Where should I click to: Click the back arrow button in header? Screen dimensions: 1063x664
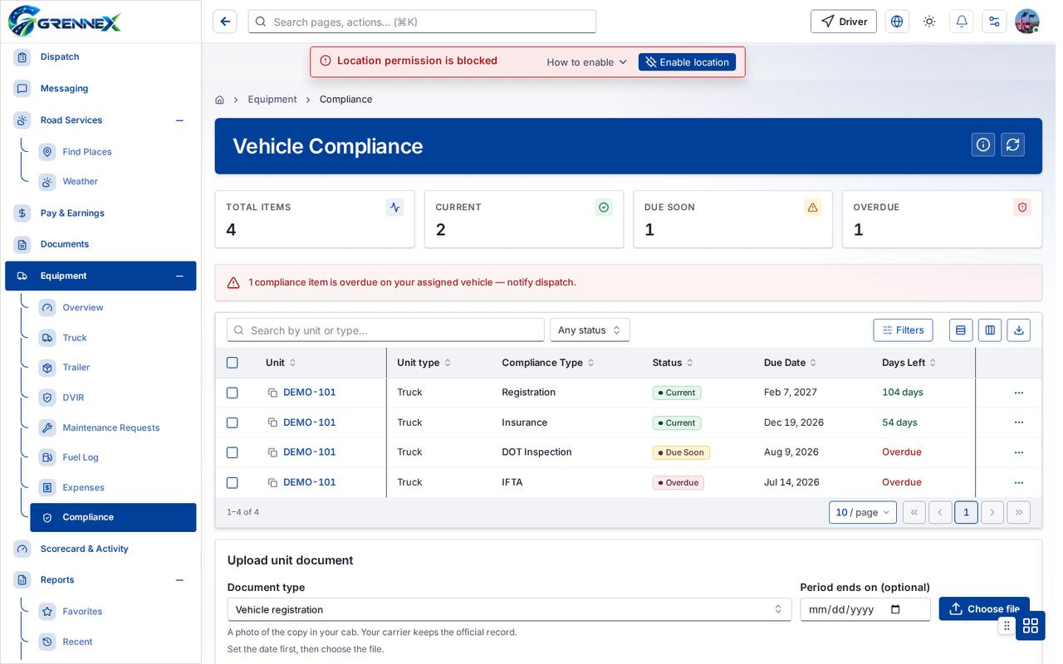pyautogui.click(x=225, y=22)
